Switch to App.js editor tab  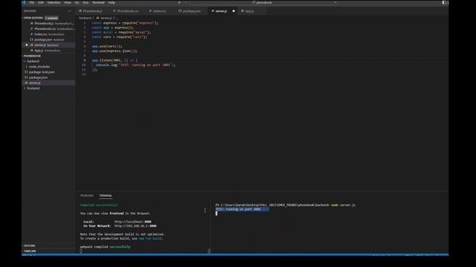coord(249,11)
